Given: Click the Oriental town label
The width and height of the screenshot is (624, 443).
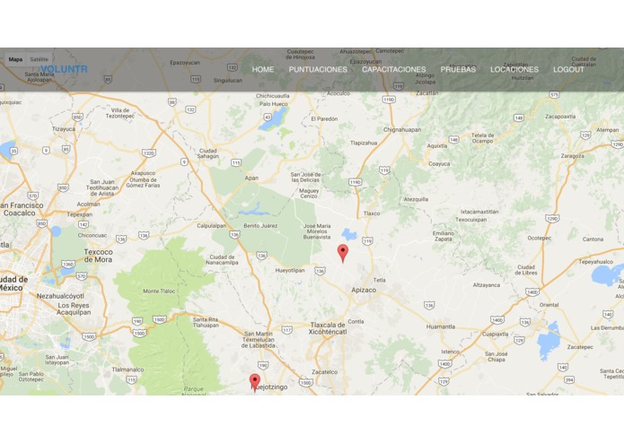Looking at the screenshot, I should pyautogui.click(x=549, y=305).
